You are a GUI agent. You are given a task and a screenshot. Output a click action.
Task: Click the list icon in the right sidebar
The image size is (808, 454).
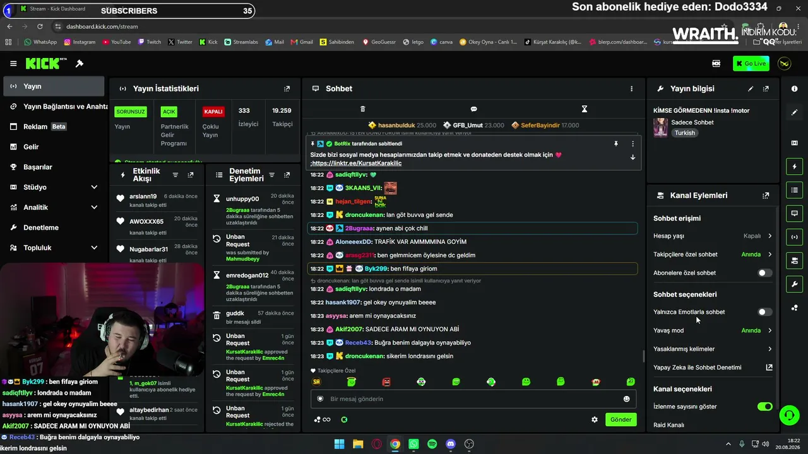coord(794,190)
